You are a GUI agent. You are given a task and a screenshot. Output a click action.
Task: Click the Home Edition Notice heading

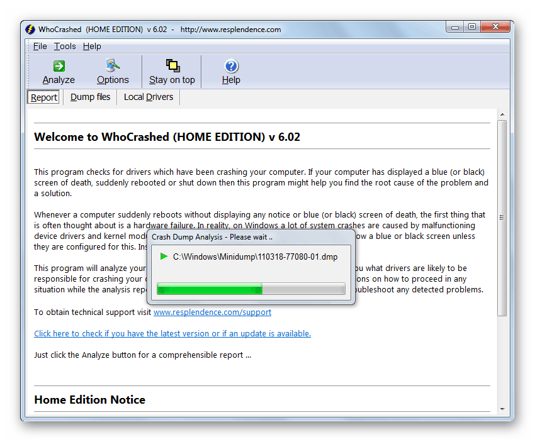point(90,400)
